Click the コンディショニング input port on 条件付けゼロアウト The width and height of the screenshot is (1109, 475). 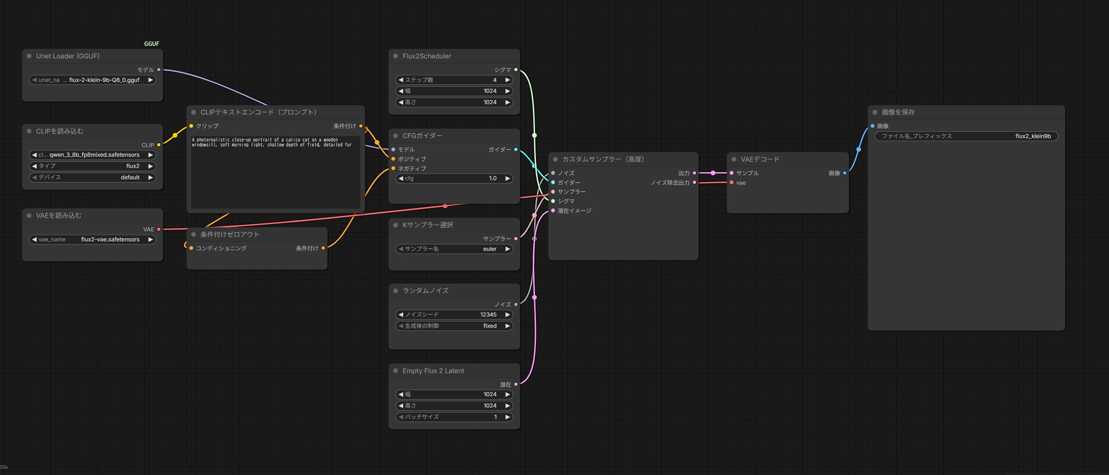pyautogui.click(x=191, y=248)
